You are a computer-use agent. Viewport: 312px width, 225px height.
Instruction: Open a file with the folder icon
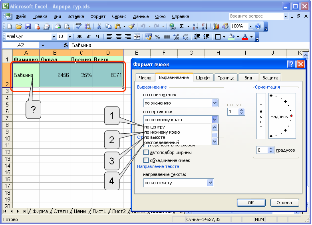click(19, 26)
